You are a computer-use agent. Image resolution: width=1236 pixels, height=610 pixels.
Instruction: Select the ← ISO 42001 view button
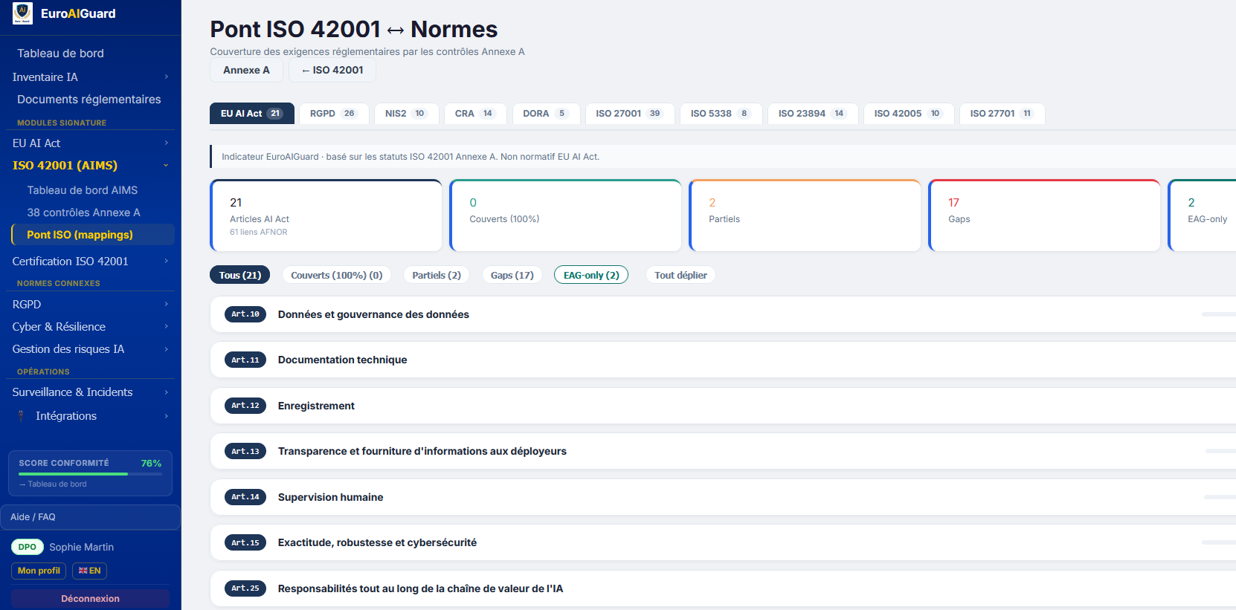(x=332, y=70)
